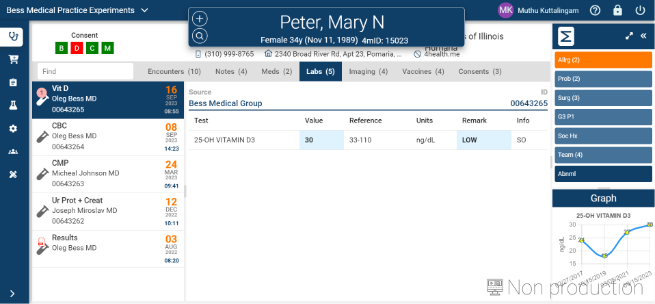Screen dimensions: 655x304
Task: Collapse the right summary panel
Action: (643, 36)
